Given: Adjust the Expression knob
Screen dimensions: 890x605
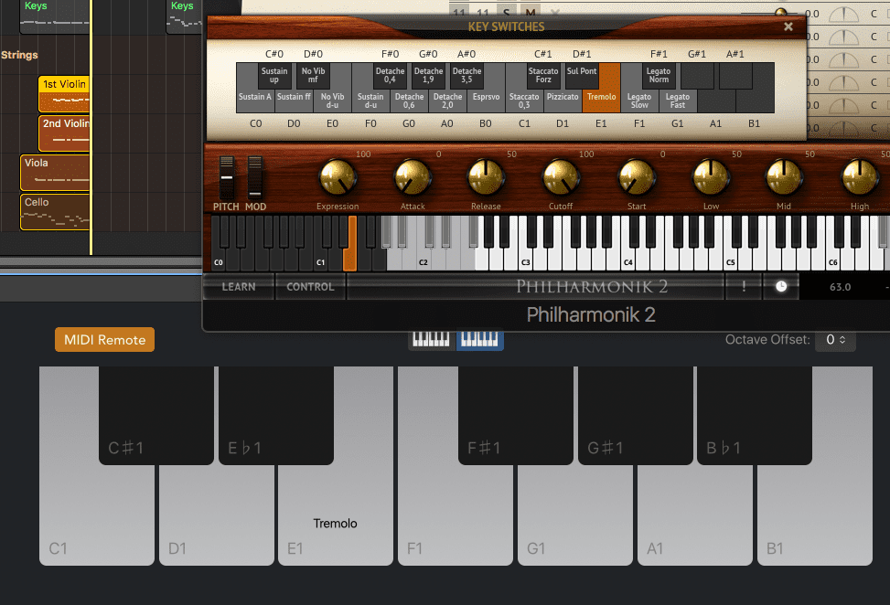Looking at the screenshot, I should click(x=338, y=177).
